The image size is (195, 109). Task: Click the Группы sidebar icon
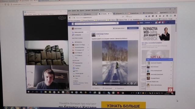[x=74, y=68]
